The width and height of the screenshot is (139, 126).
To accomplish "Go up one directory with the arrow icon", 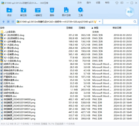I will click(x=3, y=22).
